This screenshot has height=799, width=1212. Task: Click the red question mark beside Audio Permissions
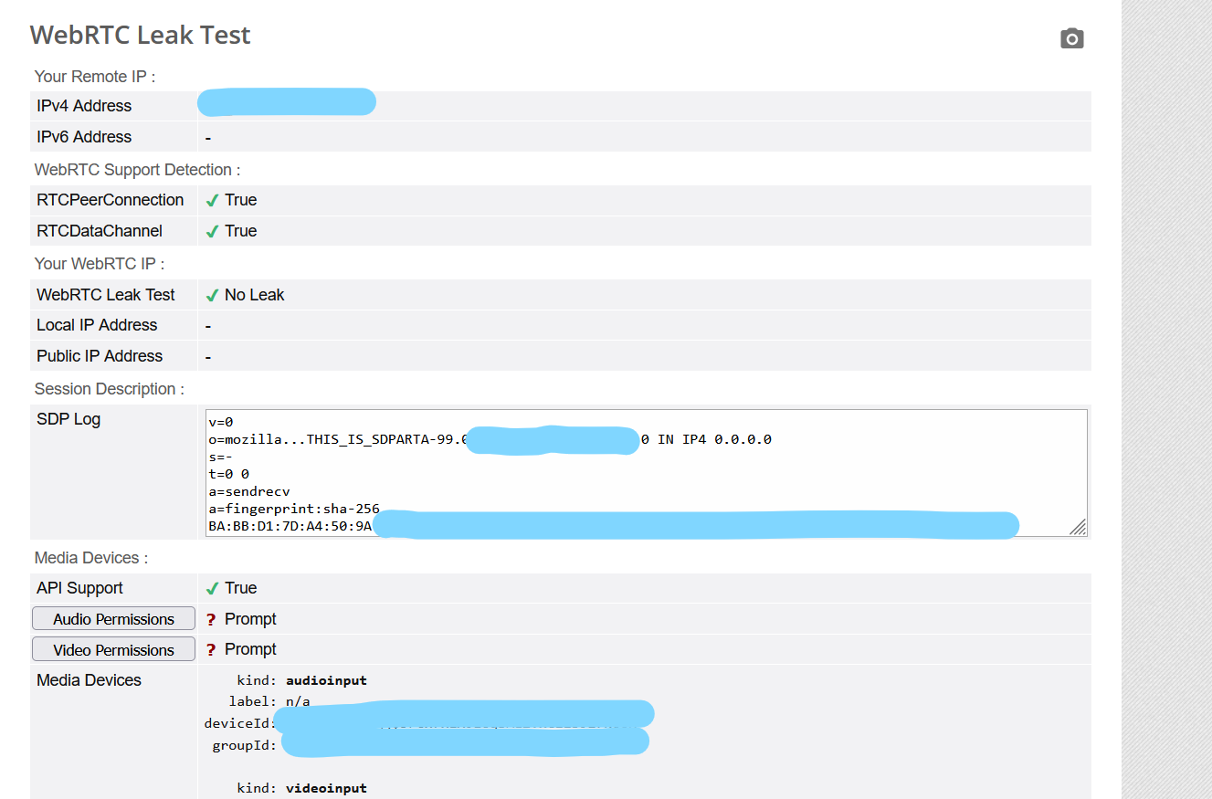click(x=211, y=620)
